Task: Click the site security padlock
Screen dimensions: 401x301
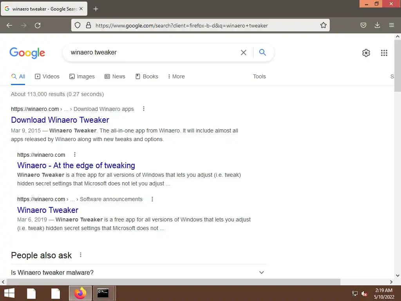Action: click(89, 25)
